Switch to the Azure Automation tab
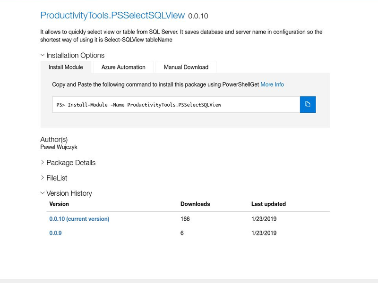 tap(123, 67)
